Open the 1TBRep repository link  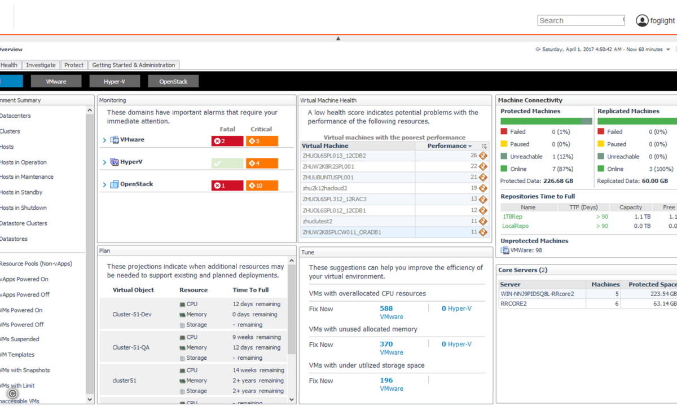point(512,217)
